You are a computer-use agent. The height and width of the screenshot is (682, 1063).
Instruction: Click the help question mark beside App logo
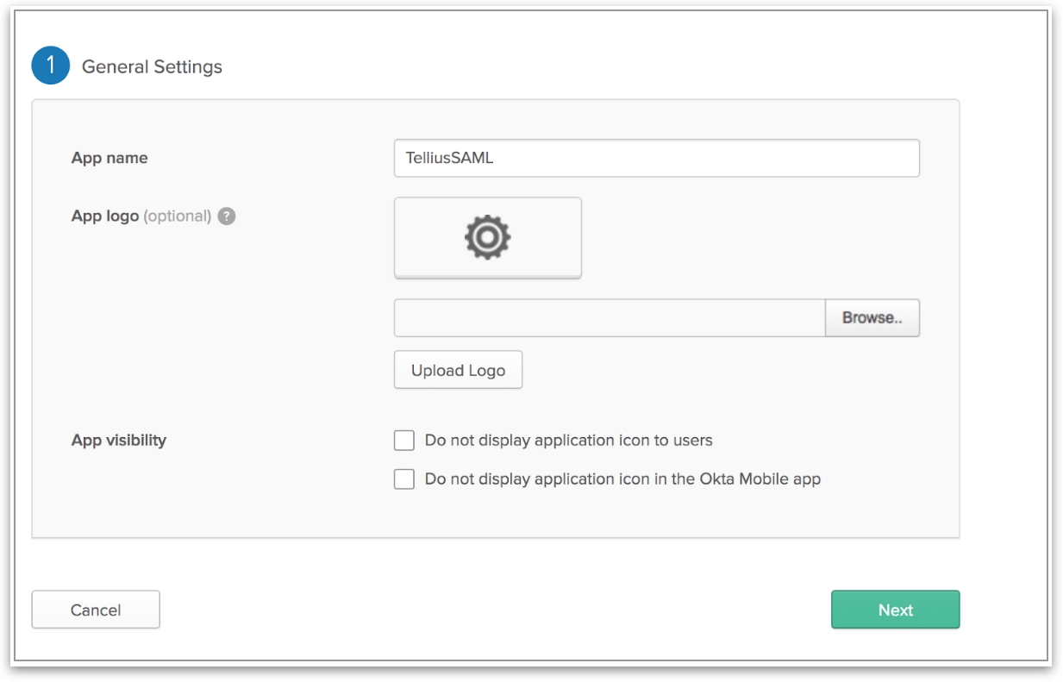[227, 216]
